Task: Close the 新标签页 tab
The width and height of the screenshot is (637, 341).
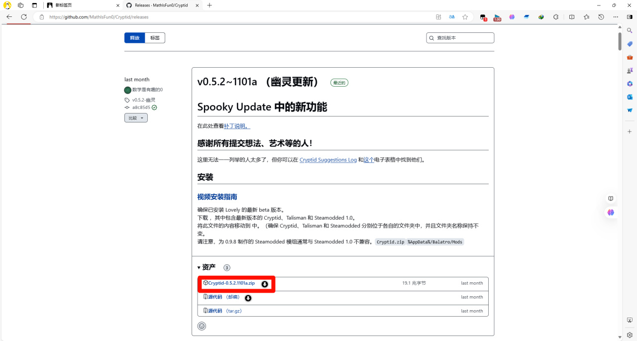Action: pyautogui.click(x=117, y=5)
